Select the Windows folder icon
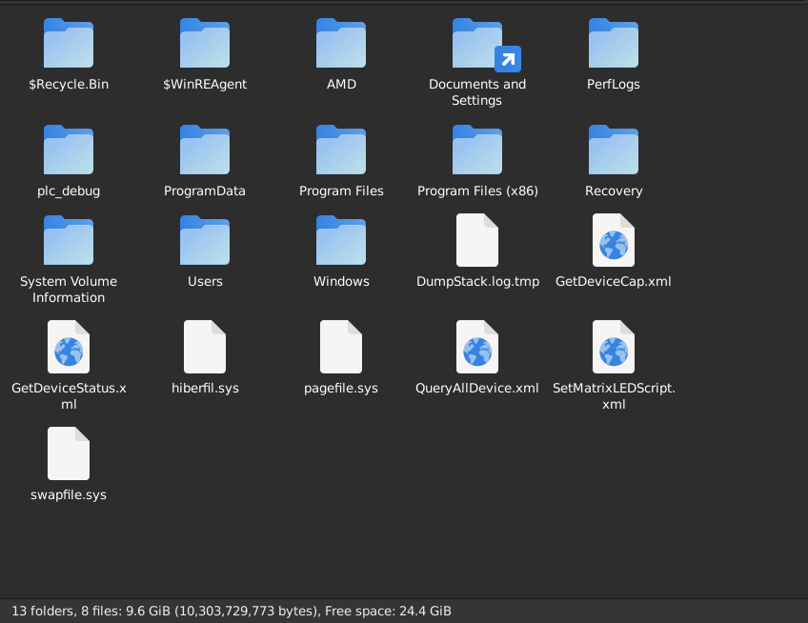Viewport: 808px width, 623px height. point(341,241)
